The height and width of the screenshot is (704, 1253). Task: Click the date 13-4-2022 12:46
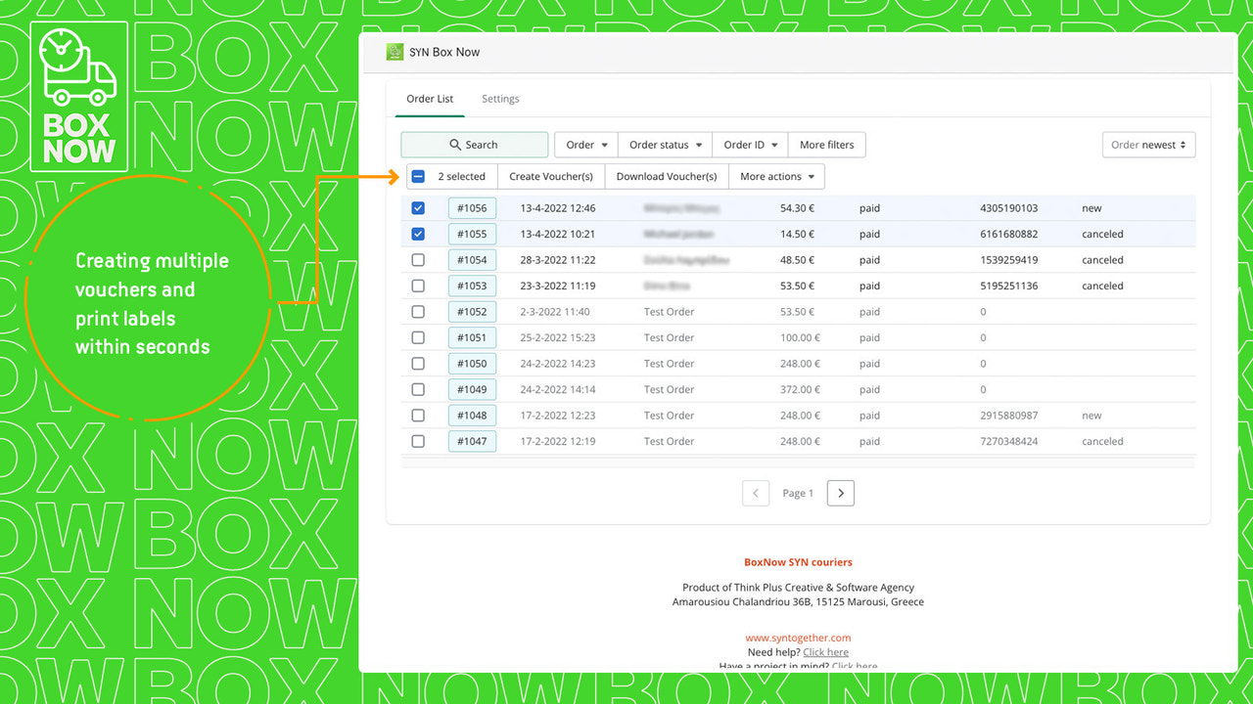tap(557, 208)
